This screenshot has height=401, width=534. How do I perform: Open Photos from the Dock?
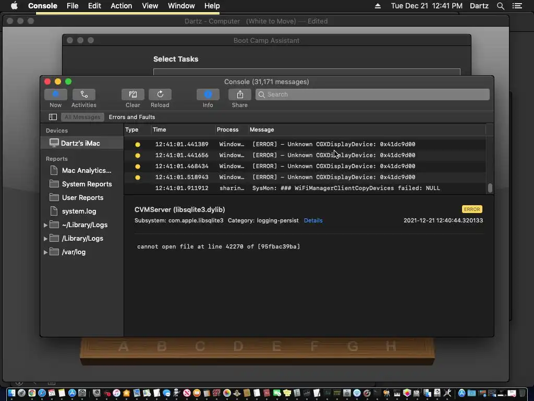[x=227, y=393]
